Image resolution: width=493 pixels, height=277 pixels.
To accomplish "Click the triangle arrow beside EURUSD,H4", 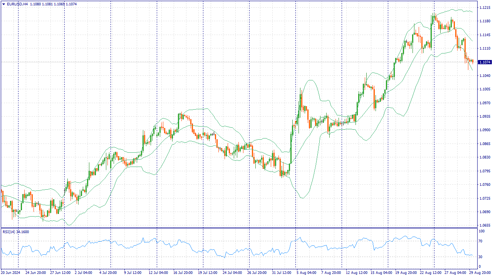I will 4,4.
